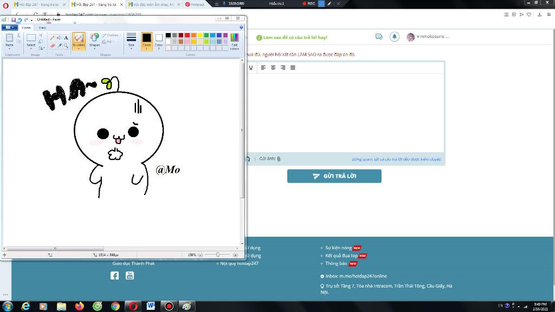Screen dimensions: 555x312
Task: Expand the Select dropdown arrow
Action: pyautogui.click(x=31, y=48)
